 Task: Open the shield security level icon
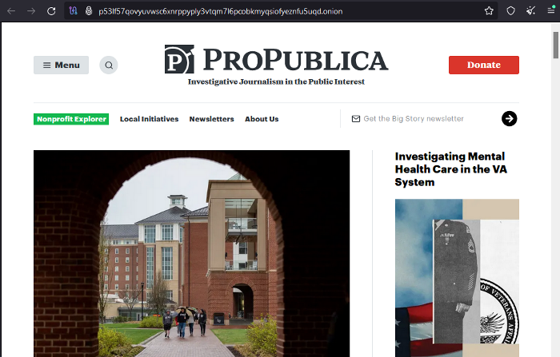click(510, 11)
